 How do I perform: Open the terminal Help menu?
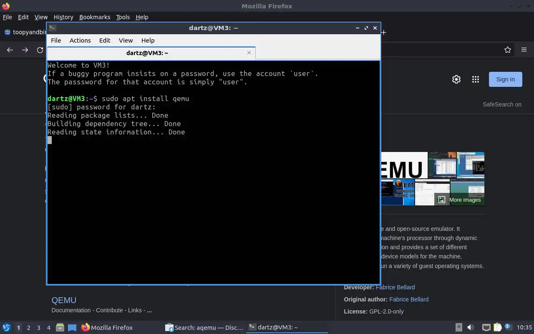click(148, 40)
